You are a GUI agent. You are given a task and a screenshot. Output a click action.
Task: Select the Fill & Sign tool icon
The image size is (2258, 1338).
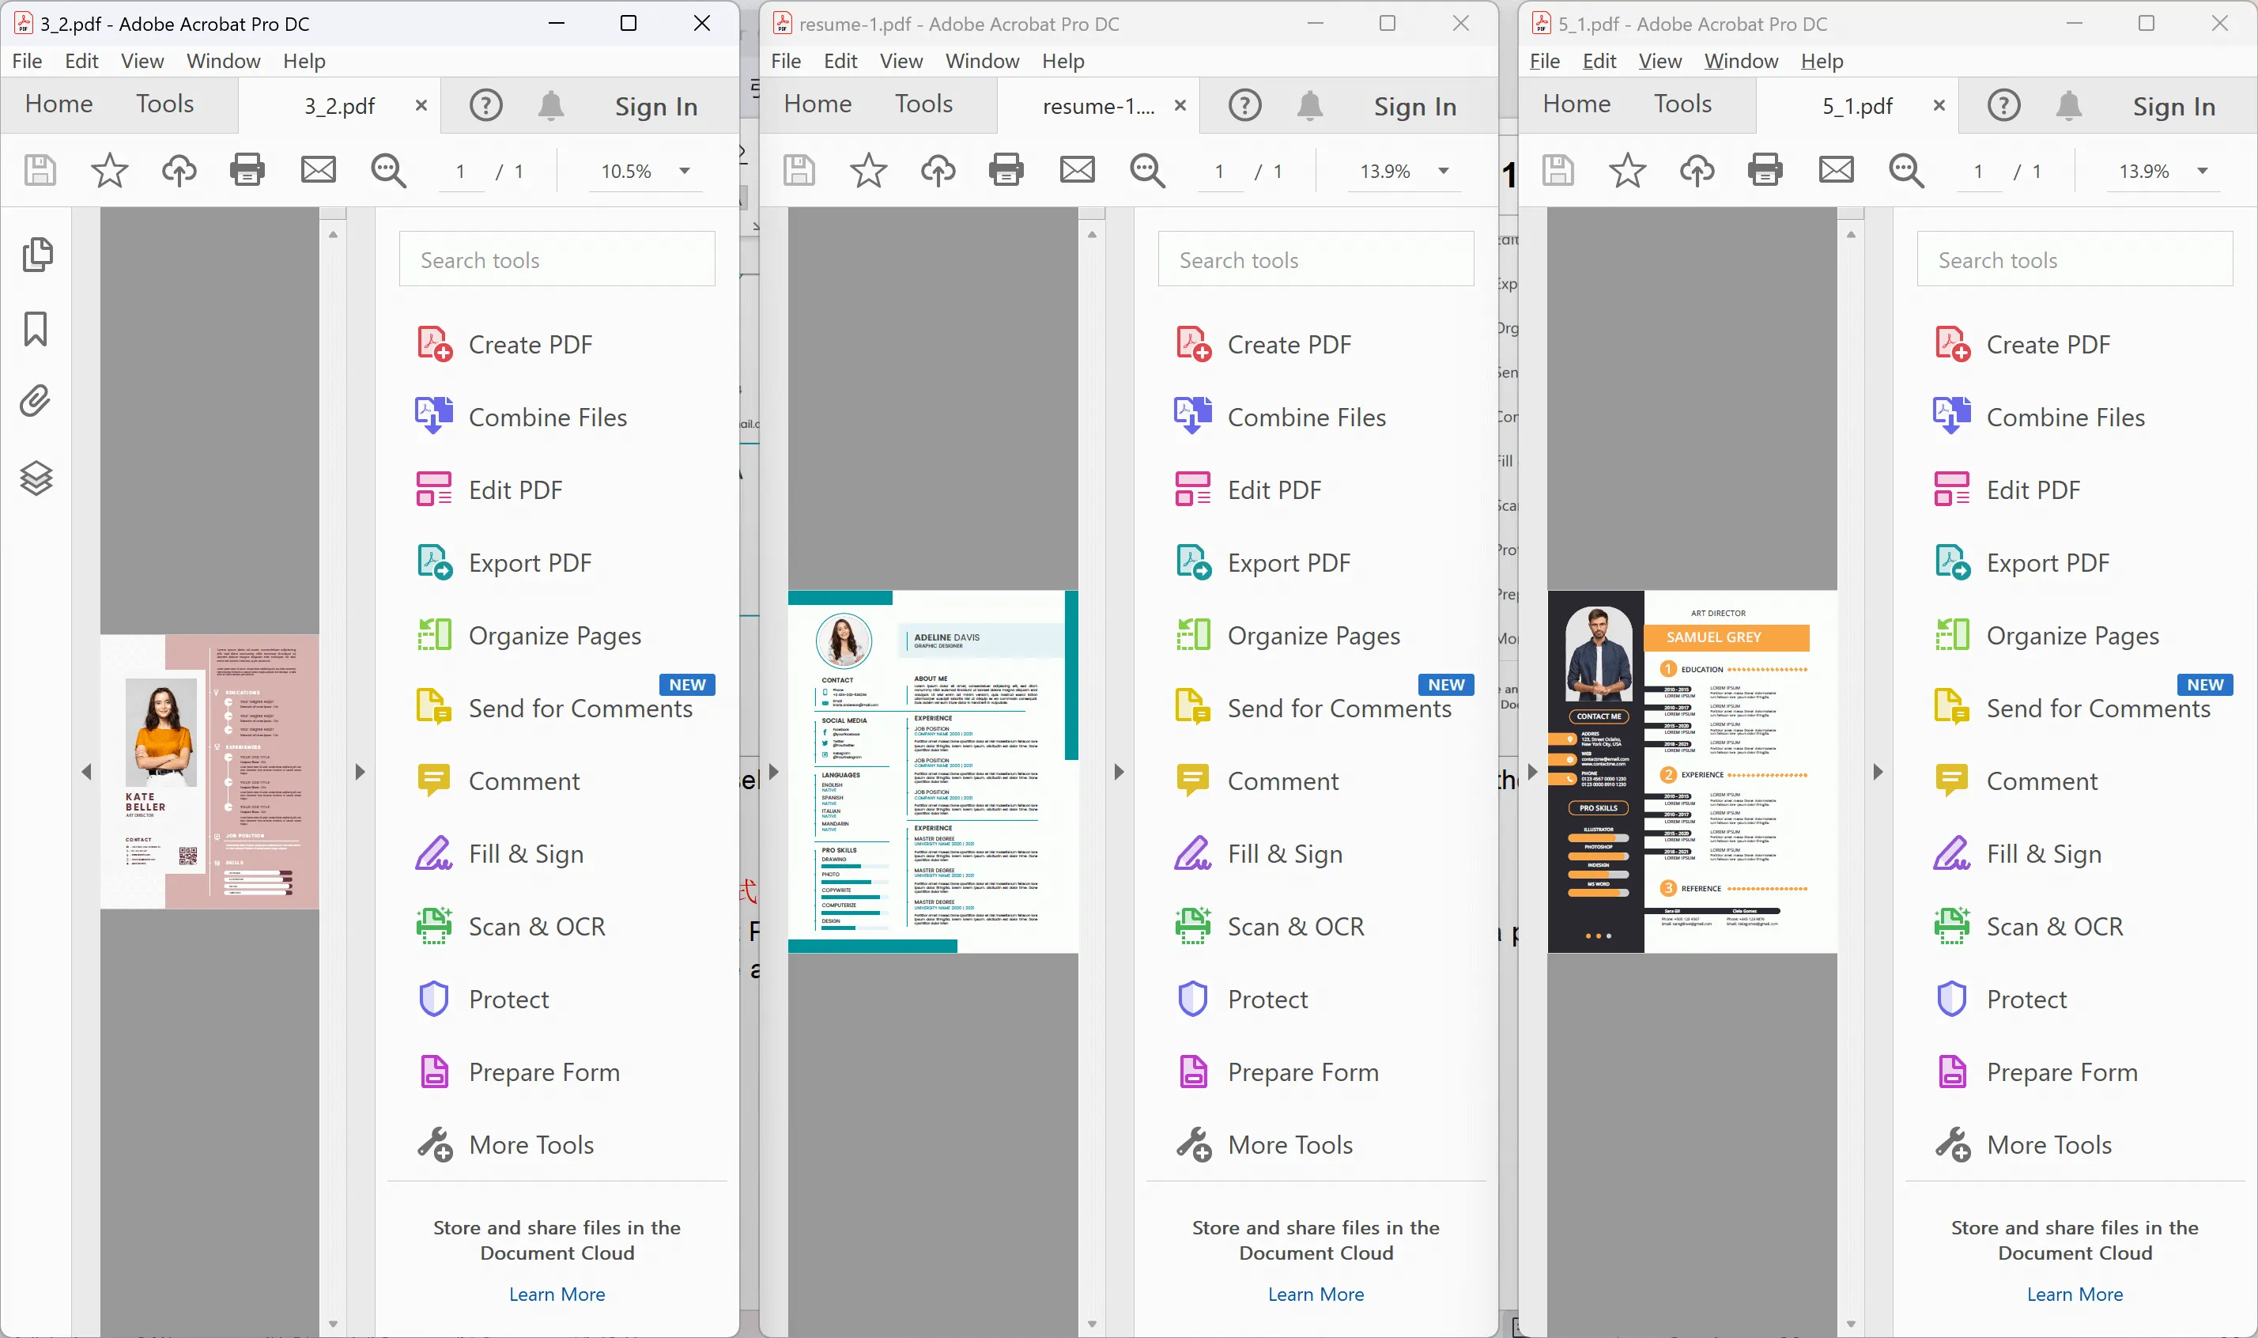[x=432, y=852]
